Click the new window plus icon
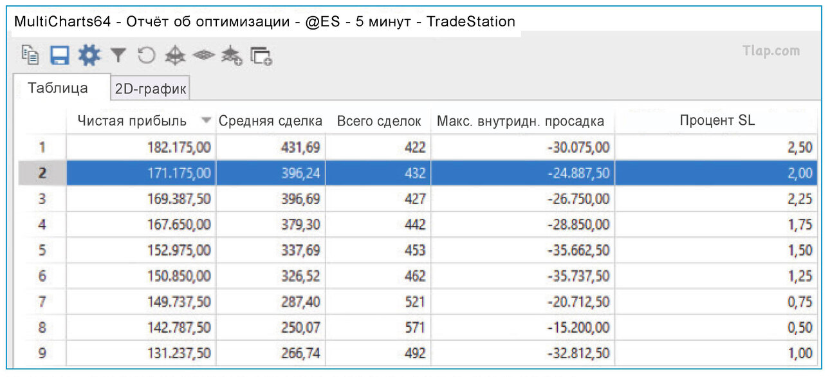 (x=261, y=56)
